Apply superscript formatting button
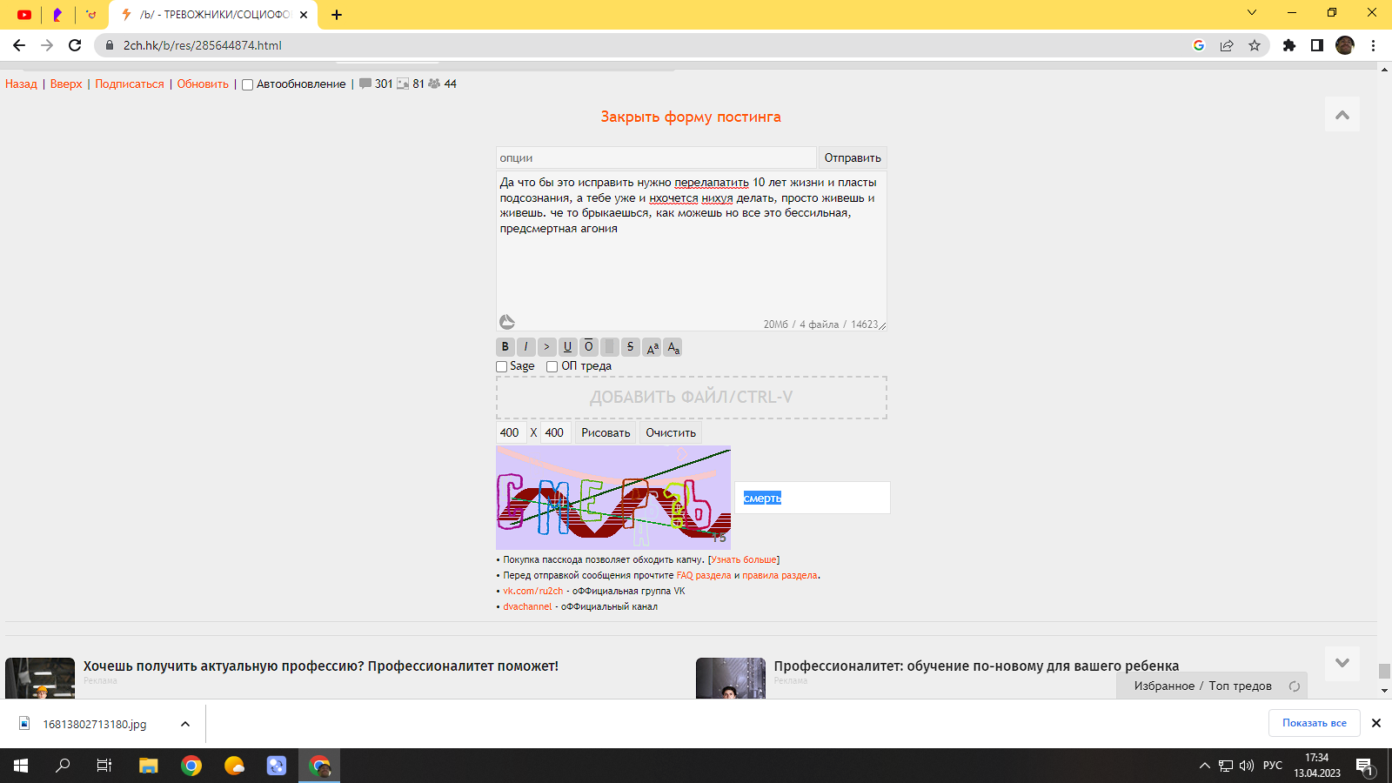The width and height of the screenshot is (1392, 783). click(652, 347)
